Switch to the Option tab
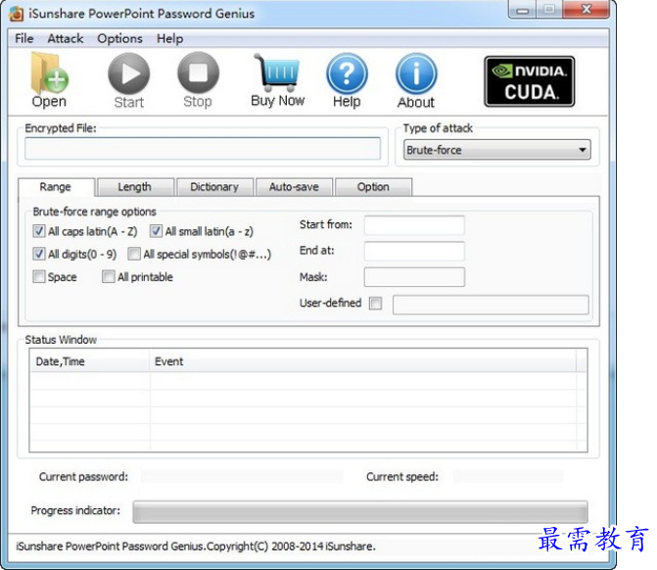This screenshot has height=570, width=657. (374, 187)
